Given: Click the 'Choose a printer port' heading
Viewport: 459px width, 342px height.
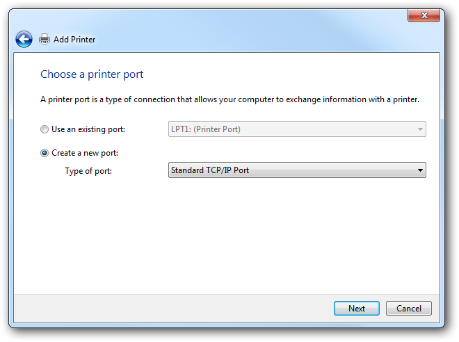Looking at the screenshot, I should click(x=92, y=74).
